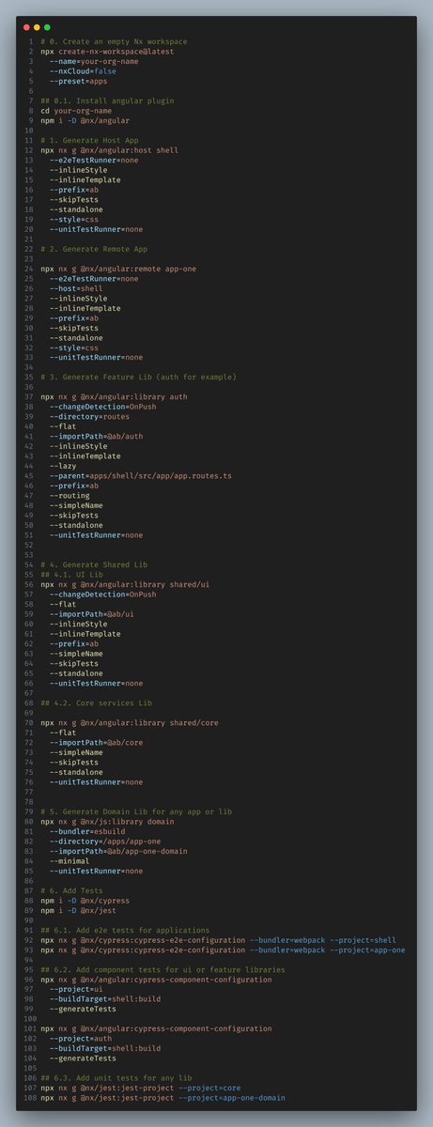Click the '# 1. Generate Host App' heading comment
The image size is (433, 1127).
(88, 141)
